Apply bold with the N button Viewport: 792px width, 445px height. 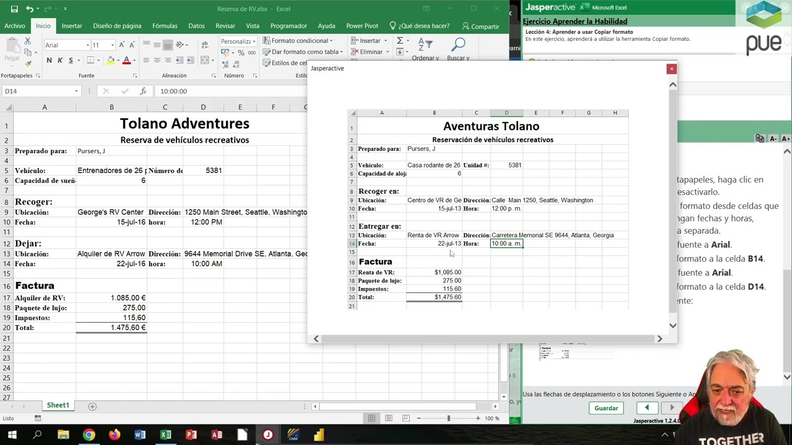pyautogui.click(x=49, y=60)
